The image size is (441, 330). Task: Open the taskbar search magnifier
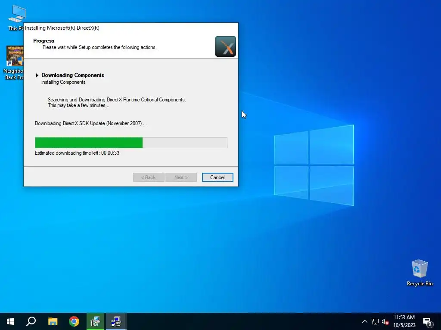pos(31,321)
